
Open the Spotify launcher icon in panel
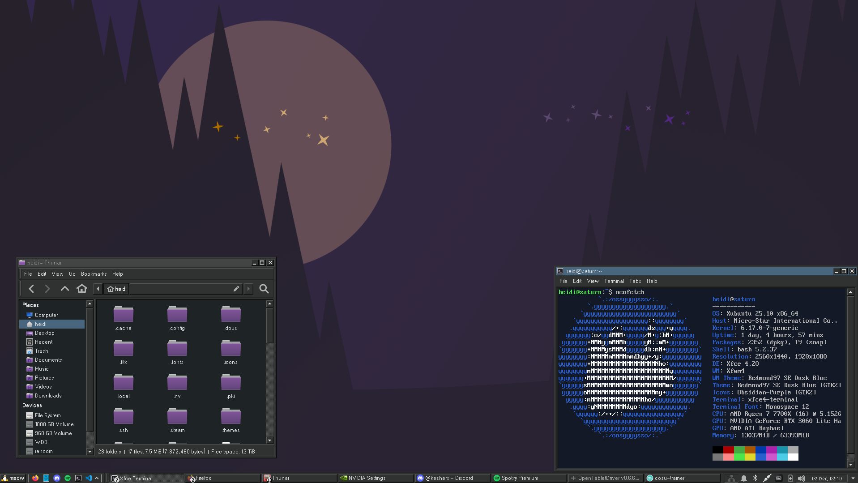tap(68, 478)
